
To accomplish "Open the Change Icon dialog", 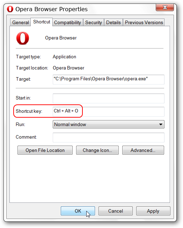I will [x=97, y=150].
